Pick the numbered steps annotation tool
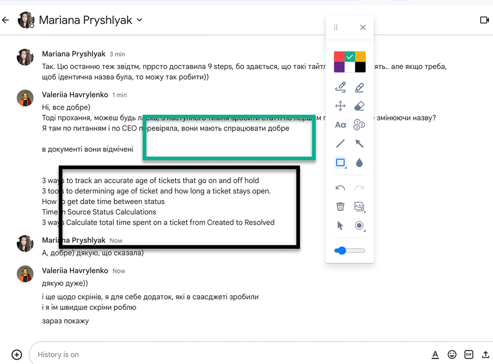Image resolution: width=493 pixels, height=364 pixels. [359, 125]
